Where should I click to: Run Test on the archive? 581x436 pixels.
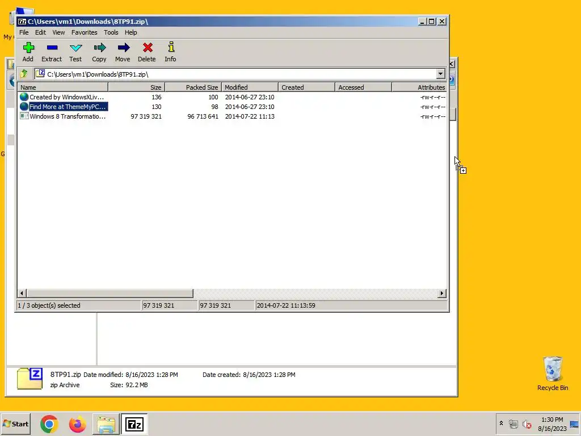click(75, 48)
